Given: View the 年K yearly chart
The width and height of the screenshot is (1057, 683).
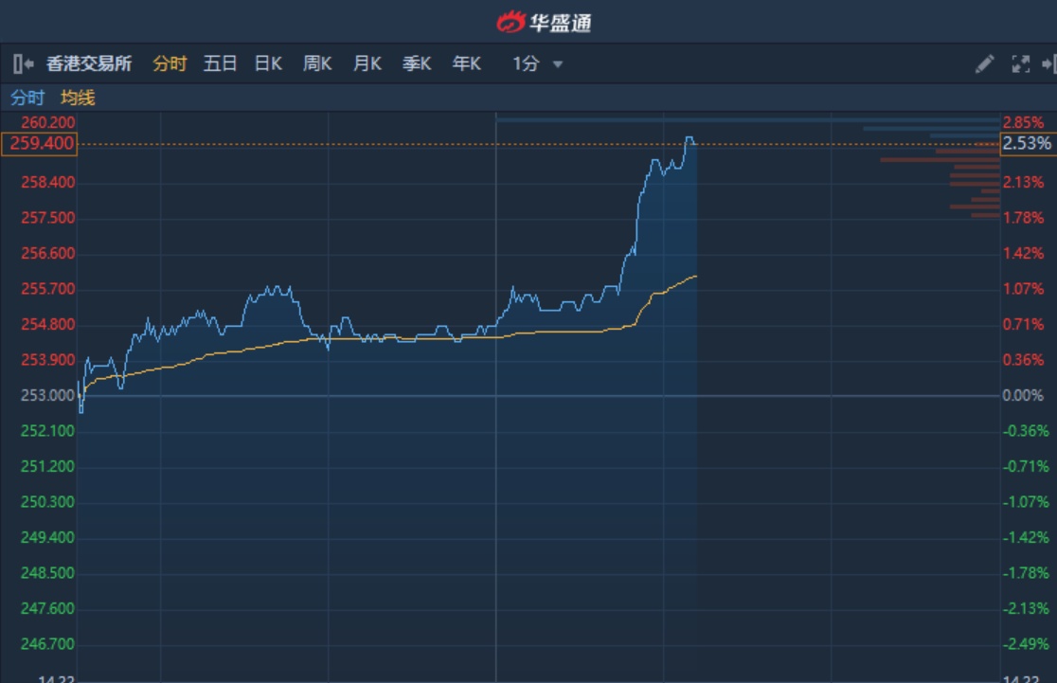Looking at the screenshot, I should click(x=466, y=63).
